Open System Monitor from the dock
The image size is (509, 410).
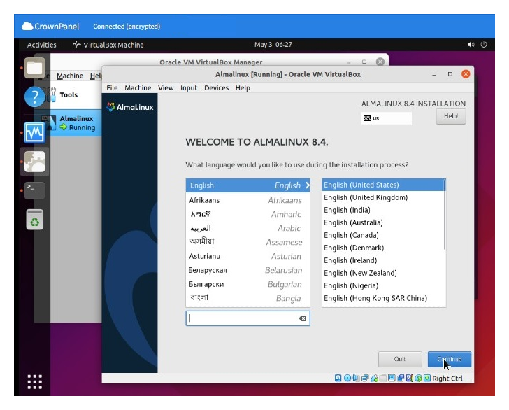35,132
